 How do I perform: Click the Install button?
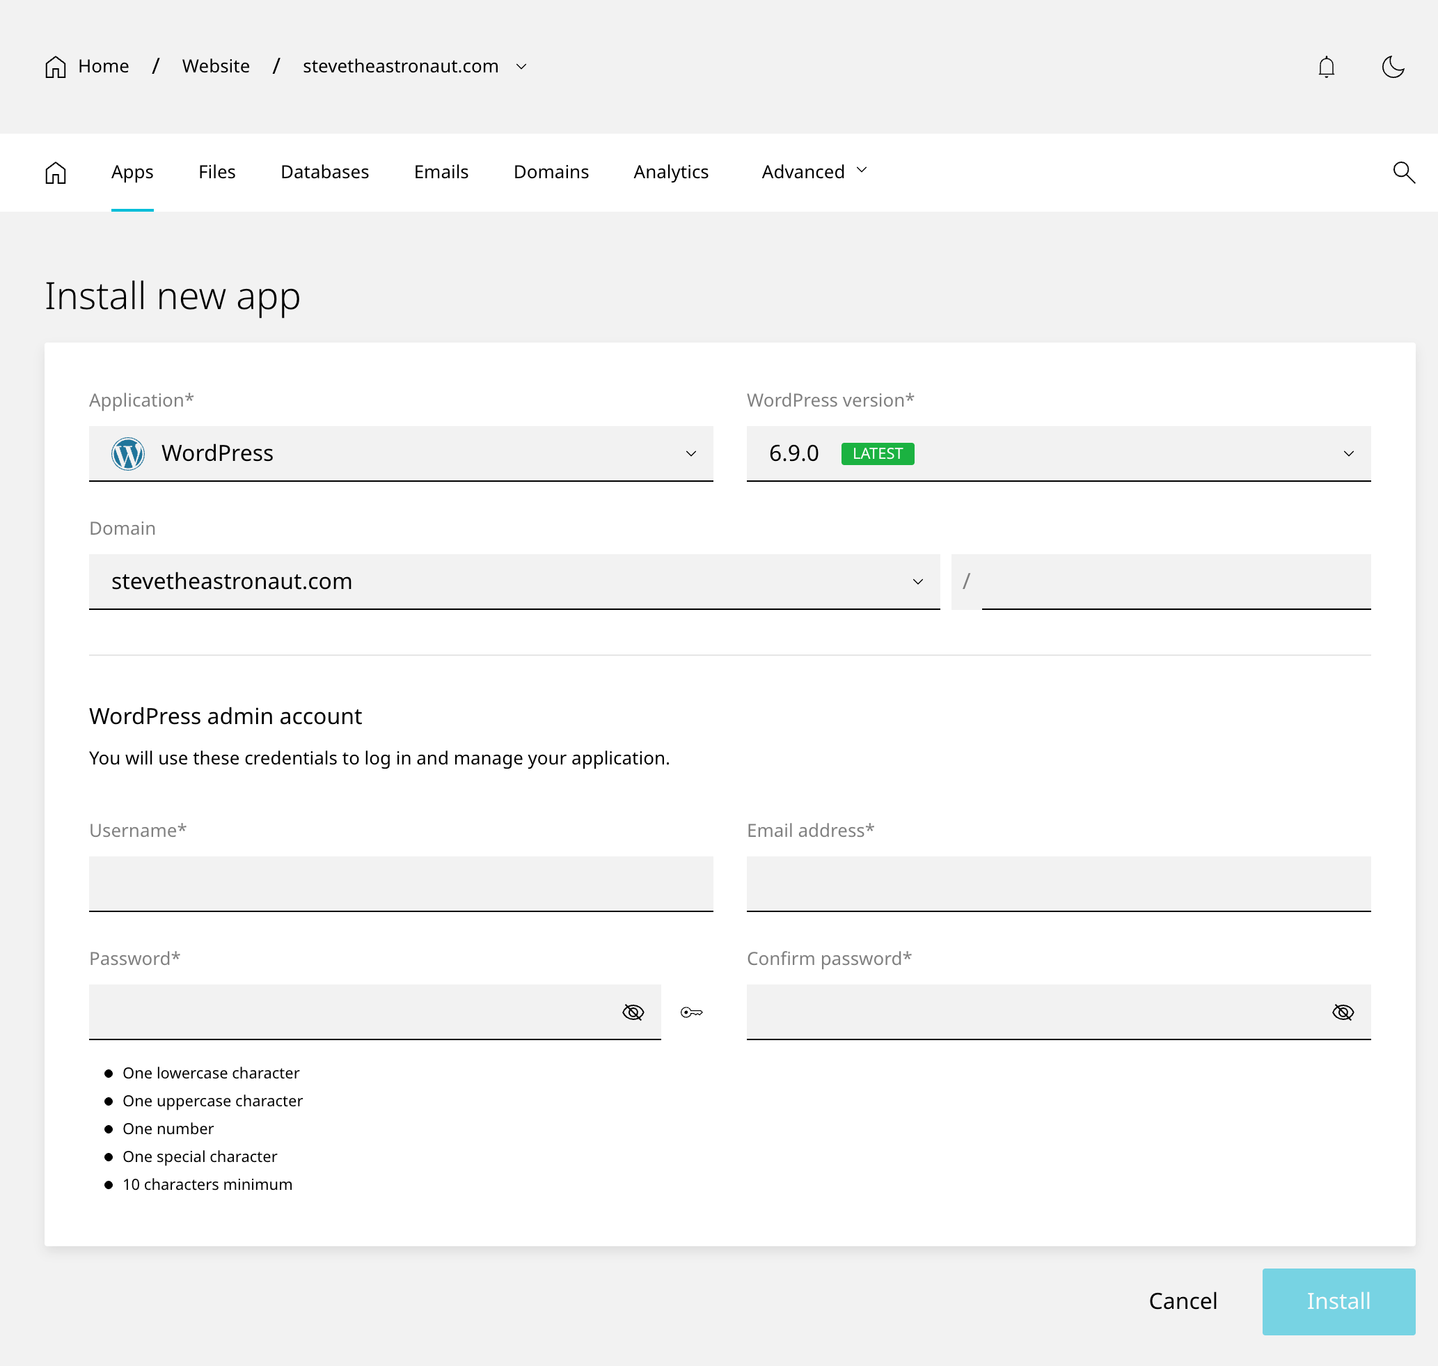tap(1338, 1301)
